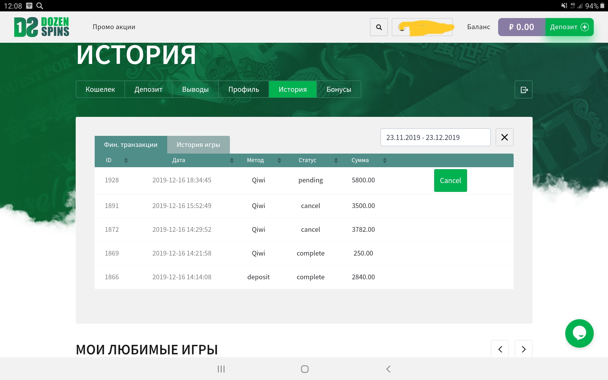Sort table by Статус column arrows
This screenshot has height=380, width=608.
pos(336,161)
